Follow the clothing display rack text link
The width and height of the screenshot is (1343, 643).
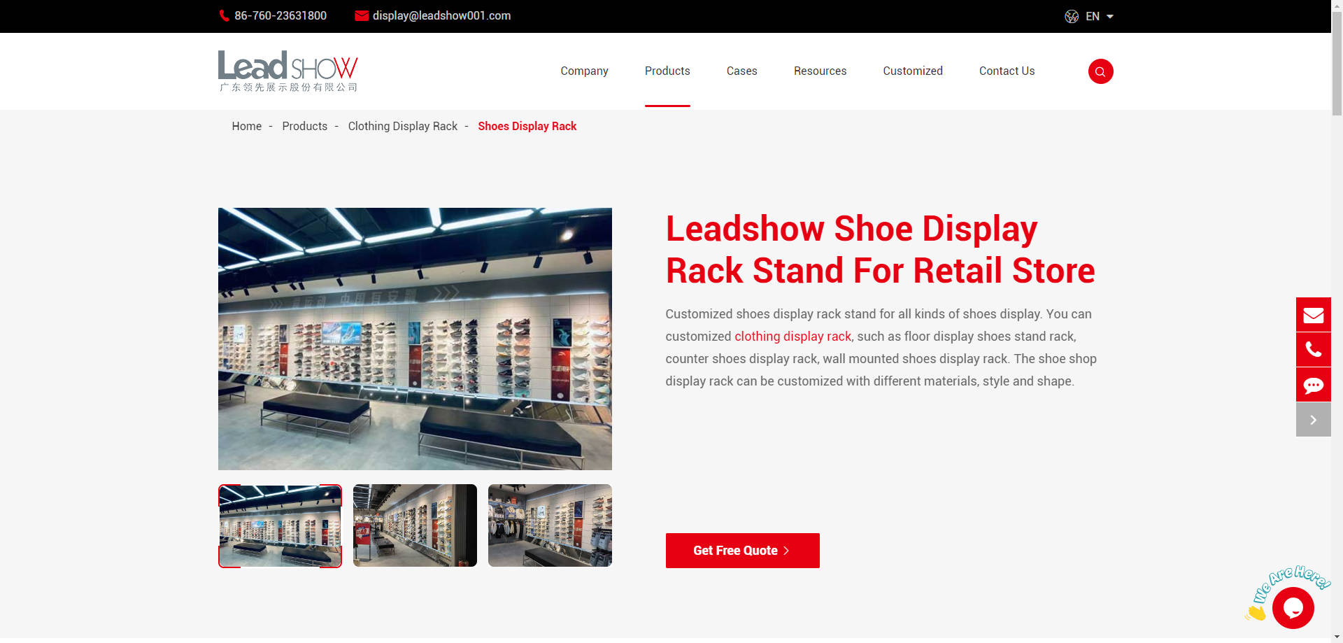793,337
